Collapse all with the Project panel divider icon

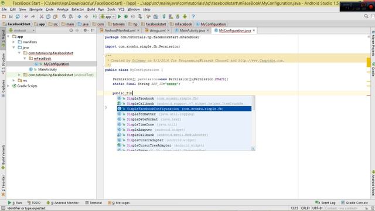click(77, 30)
